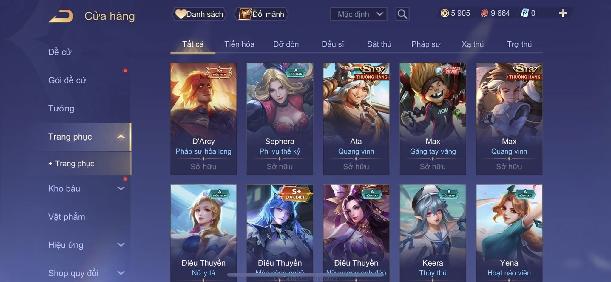The image size is (611, 282).
Task: Expand the Kho báu sidebar section
Action: [x=121, y=188]
